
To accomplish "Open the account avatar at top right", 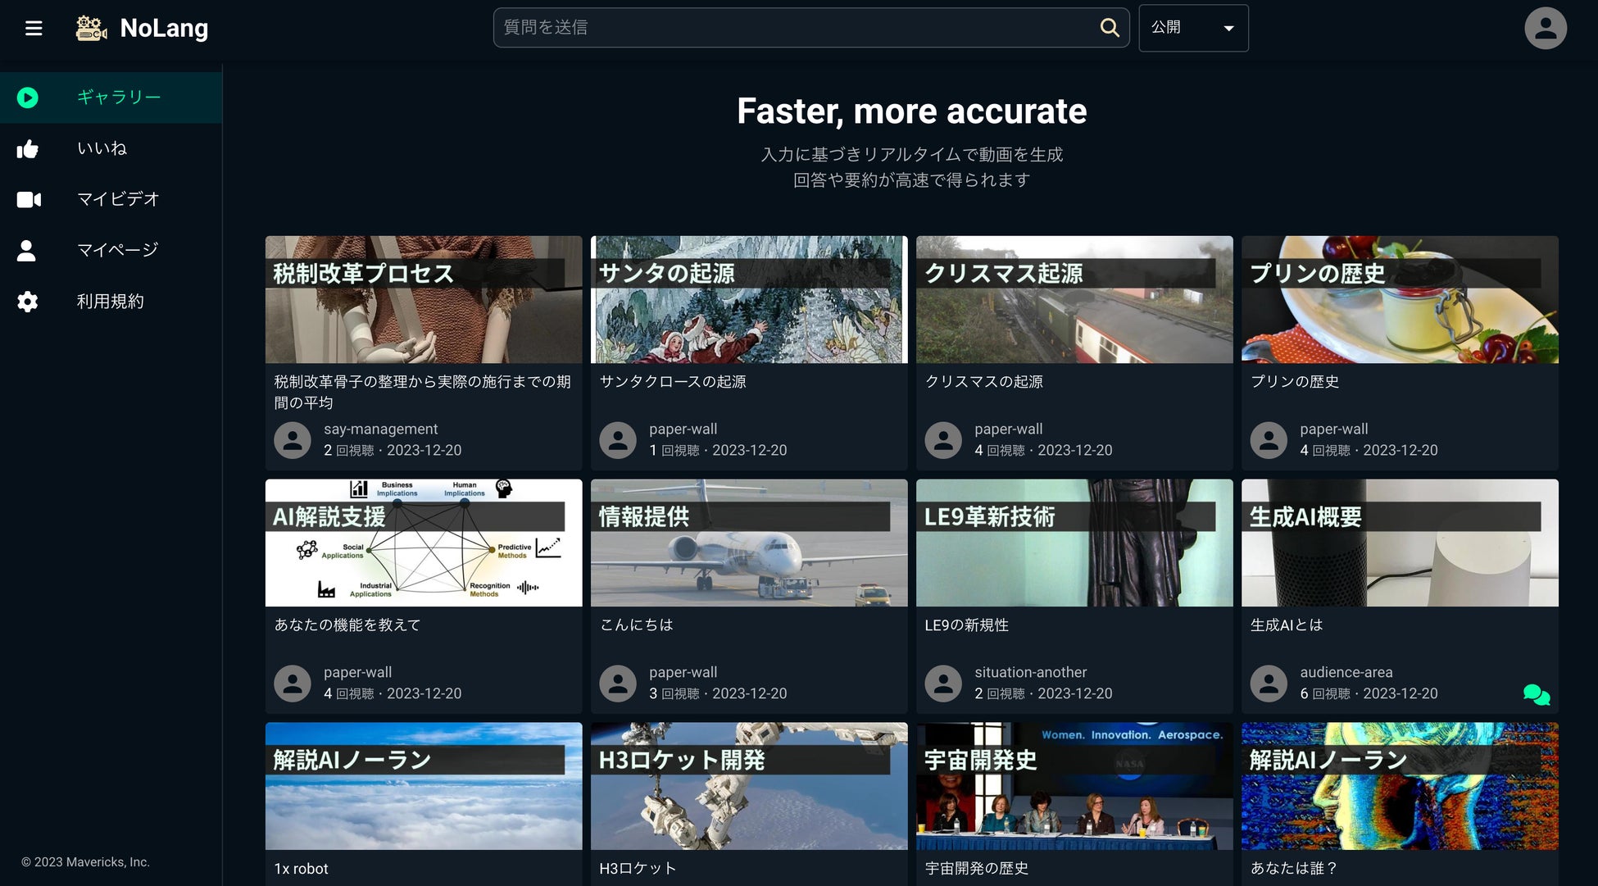I will pyautogui.click(x=1545, y=29).
